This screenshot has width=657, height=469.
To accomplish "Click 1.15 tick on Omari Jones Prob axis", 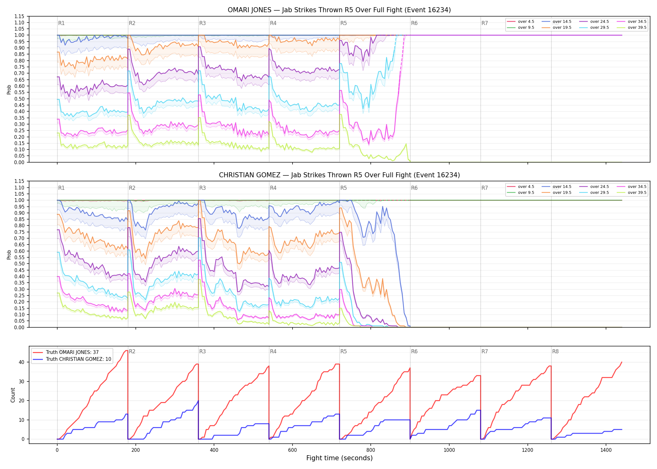I will tap(19, 16).
